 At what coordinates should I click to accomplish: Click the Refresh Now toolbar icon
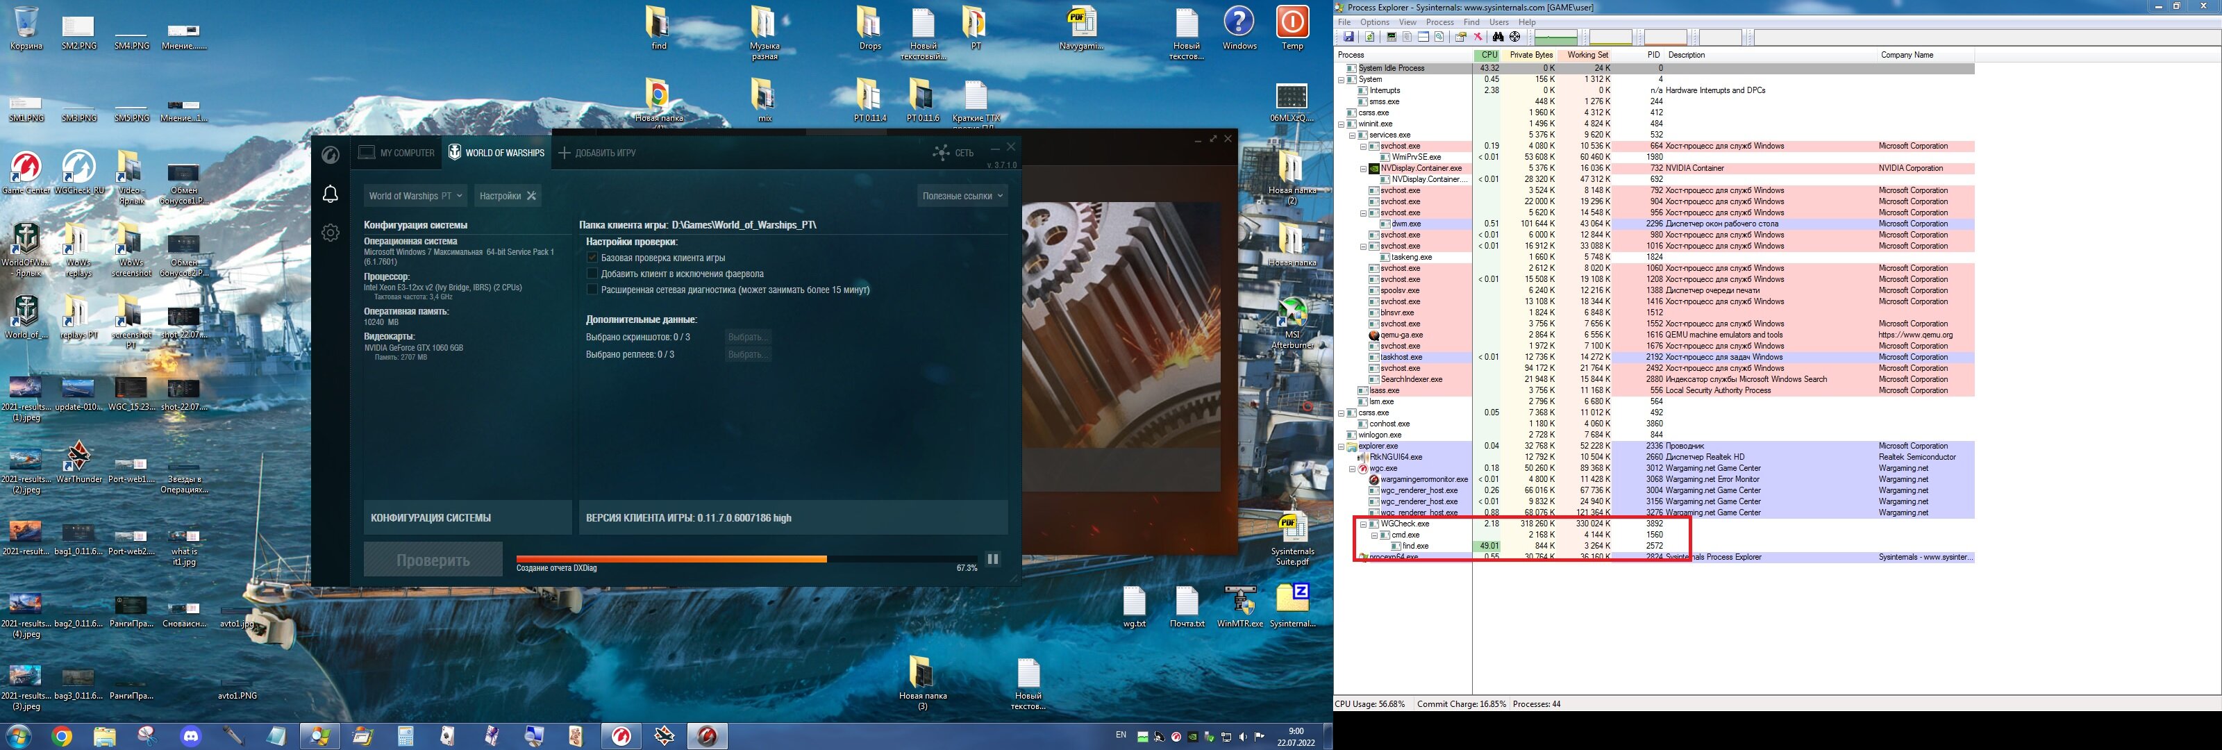pos(1369,37)
